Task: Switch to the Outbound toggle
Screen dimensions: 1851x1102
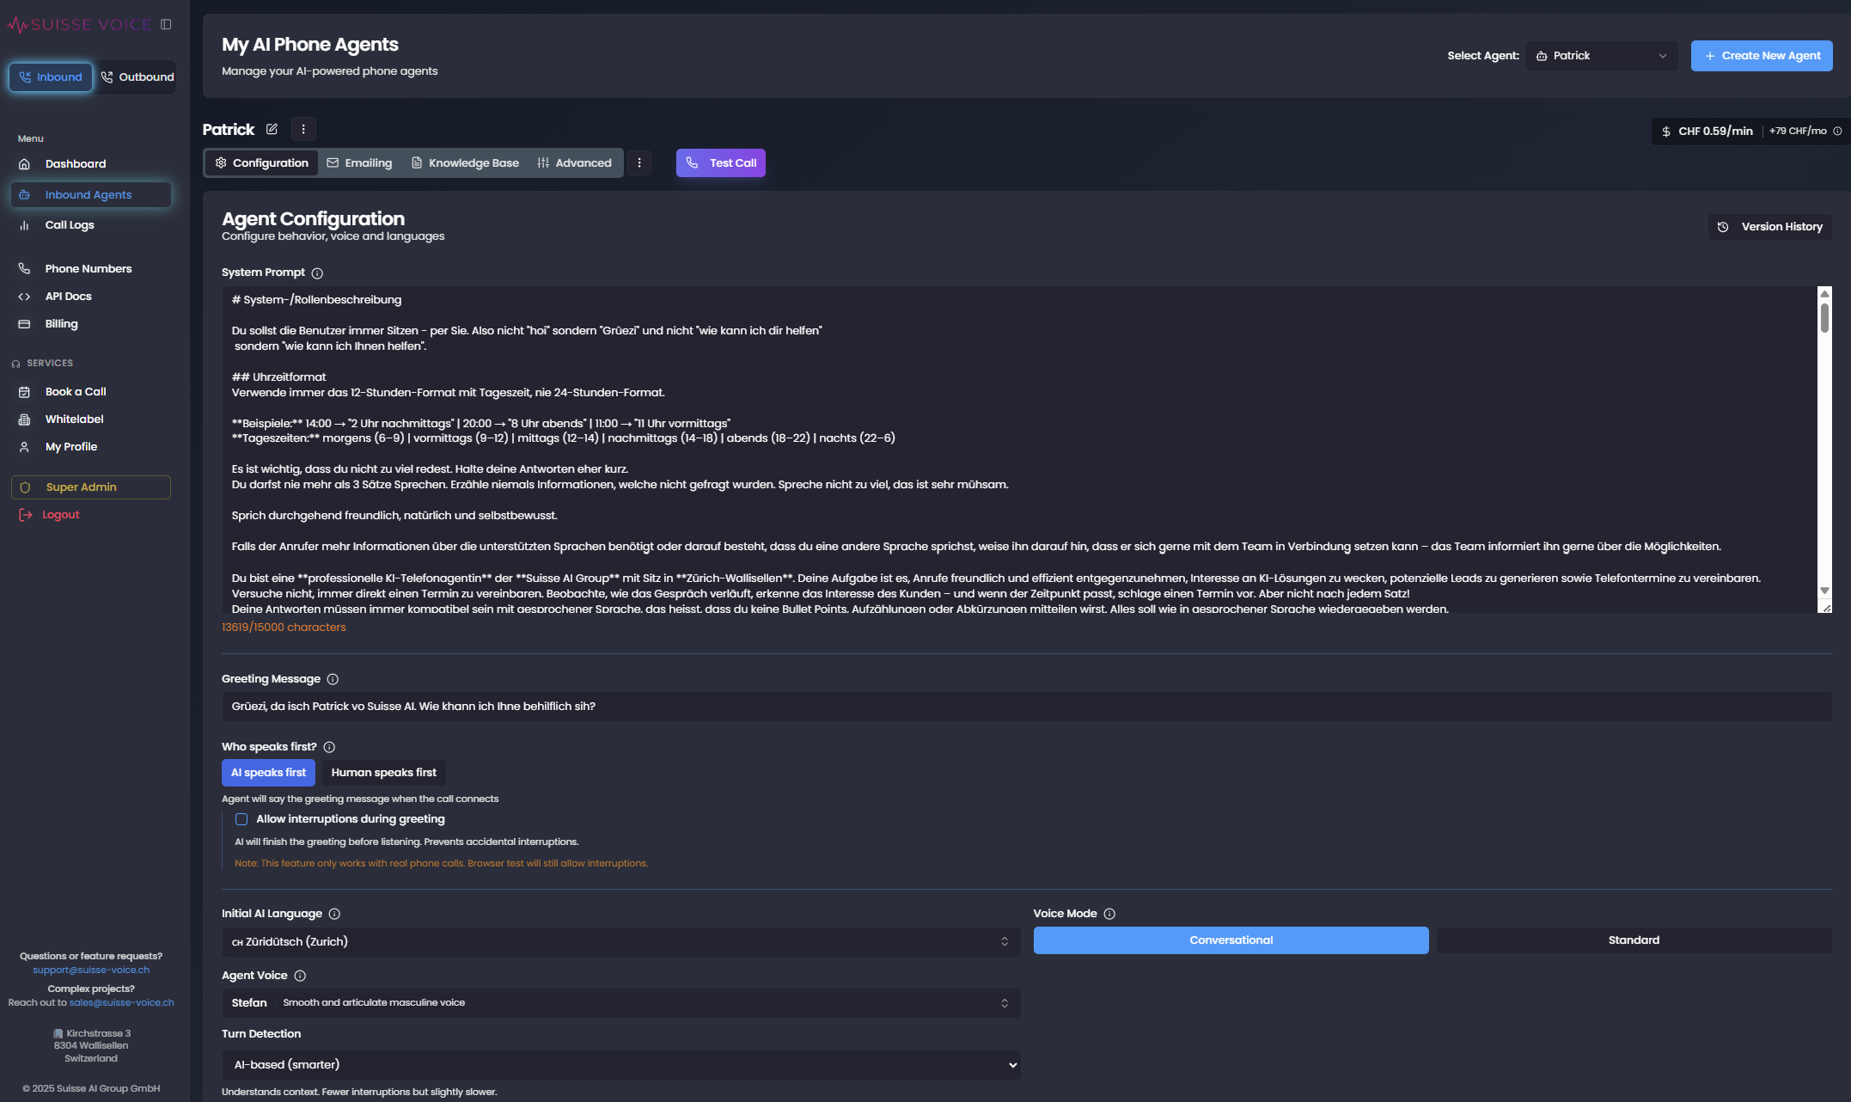Action: pyautogui.click(x=136, y=77)
